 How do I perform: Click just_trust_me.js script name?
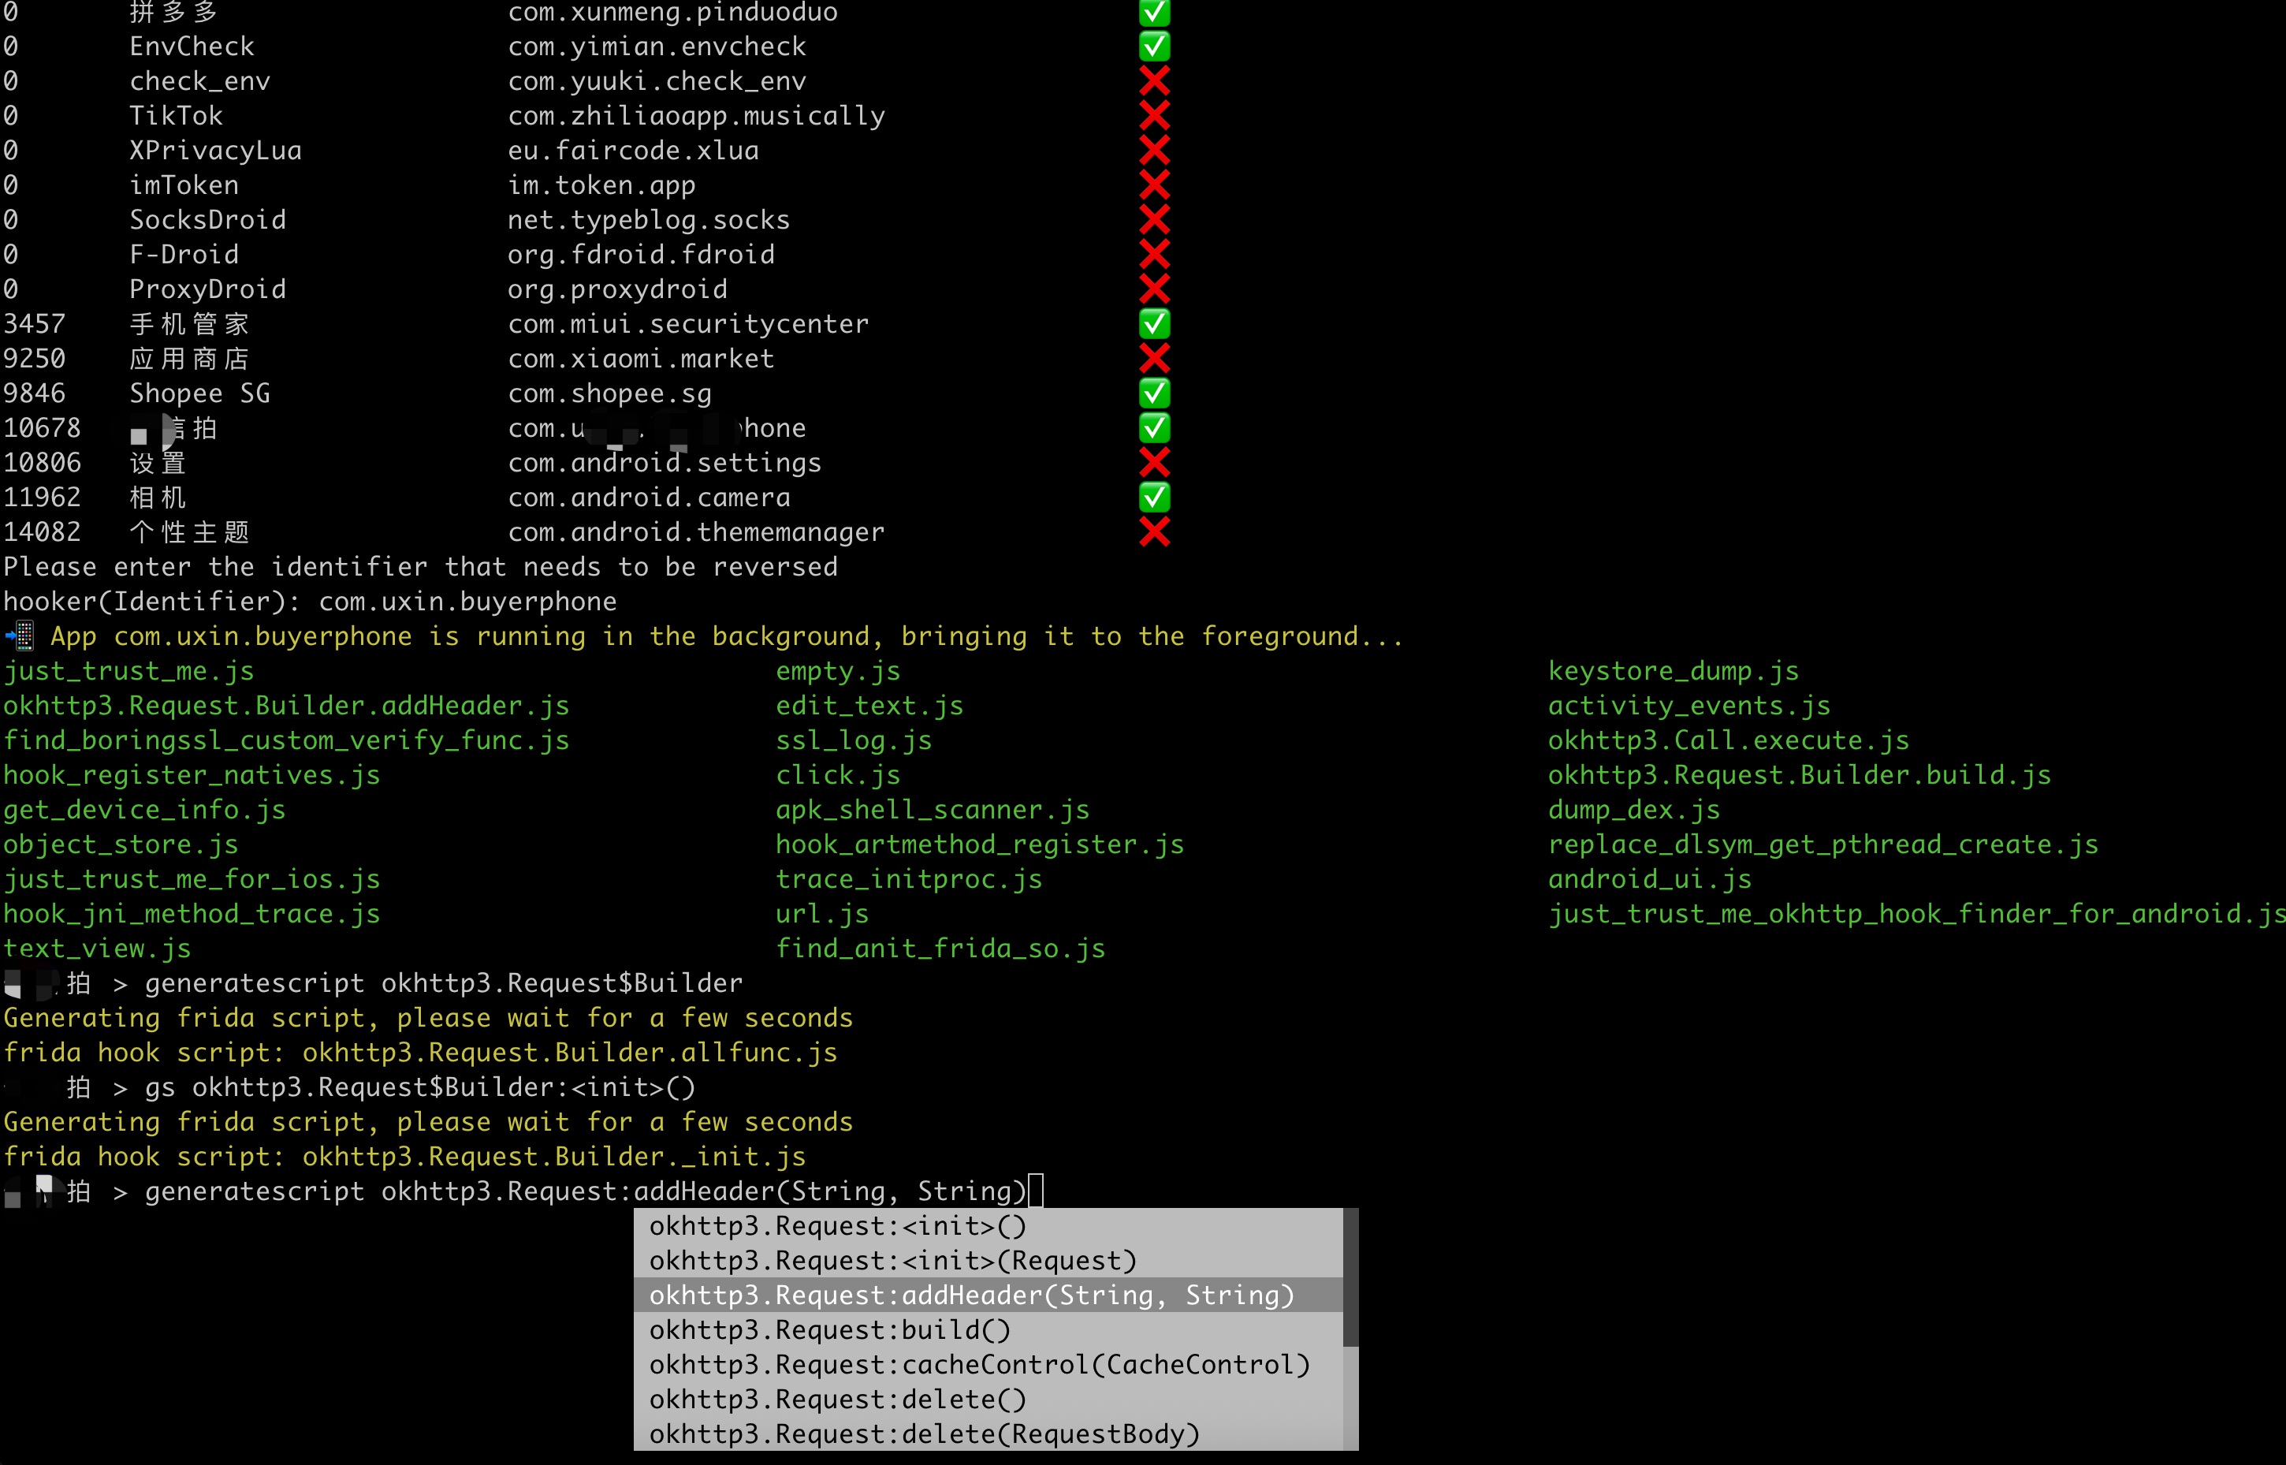pyautogui.click(x=128, y=671)
